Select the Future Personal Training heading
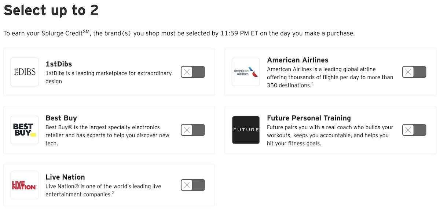440x210 pixels. coord(309,118)
